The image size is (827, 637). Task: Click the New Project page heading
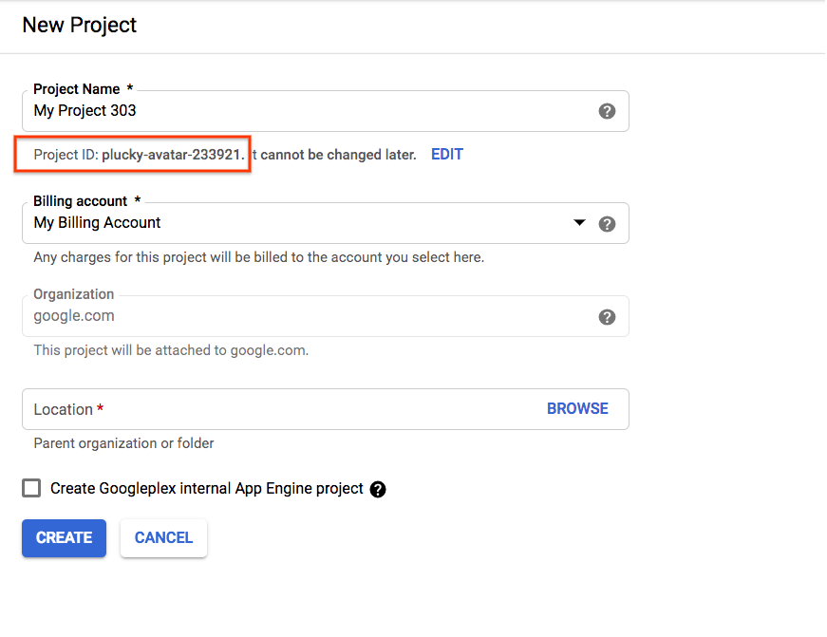[80, 25]
